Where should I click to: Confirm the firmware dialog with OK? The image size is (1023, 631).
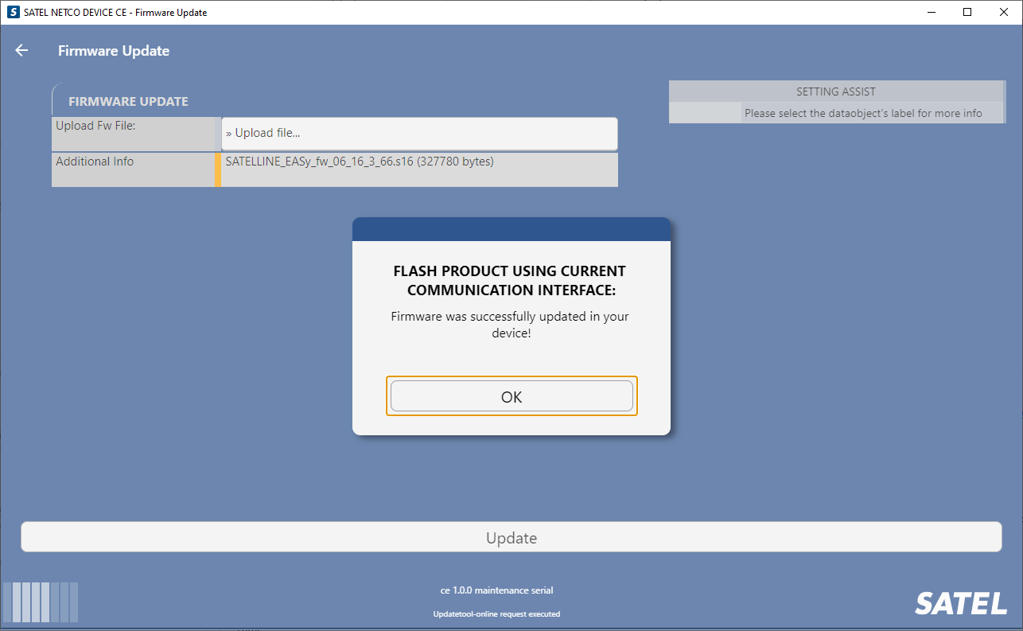pyautogui.click(x=511, y=396)
